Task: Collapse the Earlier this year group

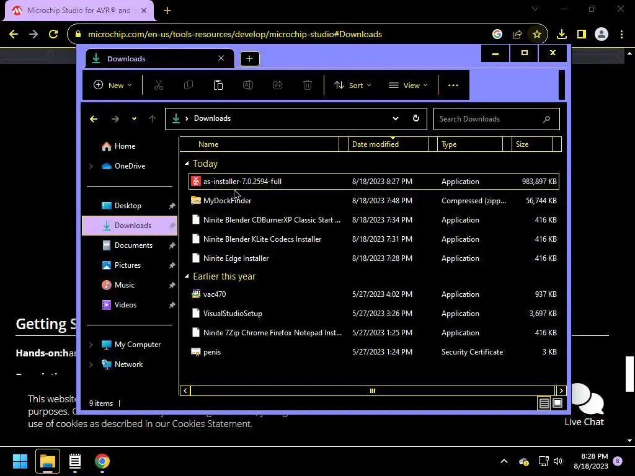Action: pyautogui.click(x=187, y=276)
